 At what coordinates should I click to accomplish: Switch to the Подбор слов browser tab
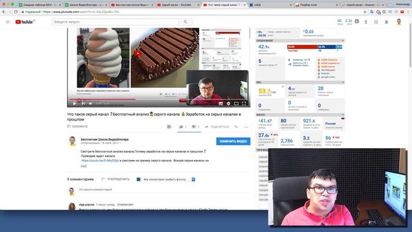point(317,5)
